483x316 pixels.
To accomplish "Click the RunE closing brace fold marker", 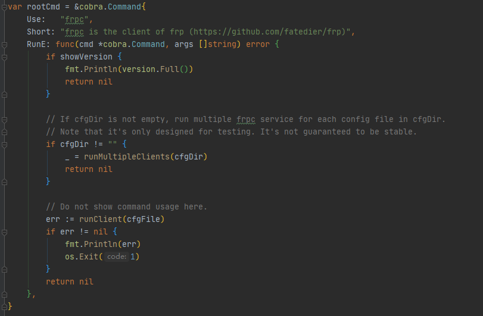I will click(4, 294).
